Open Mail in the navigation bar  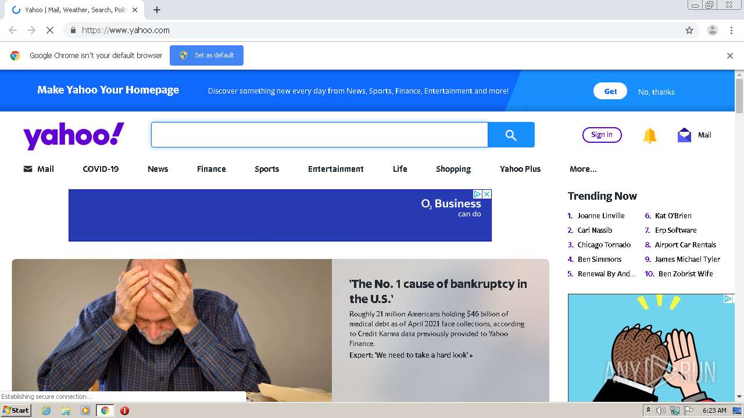click(38, 169)
